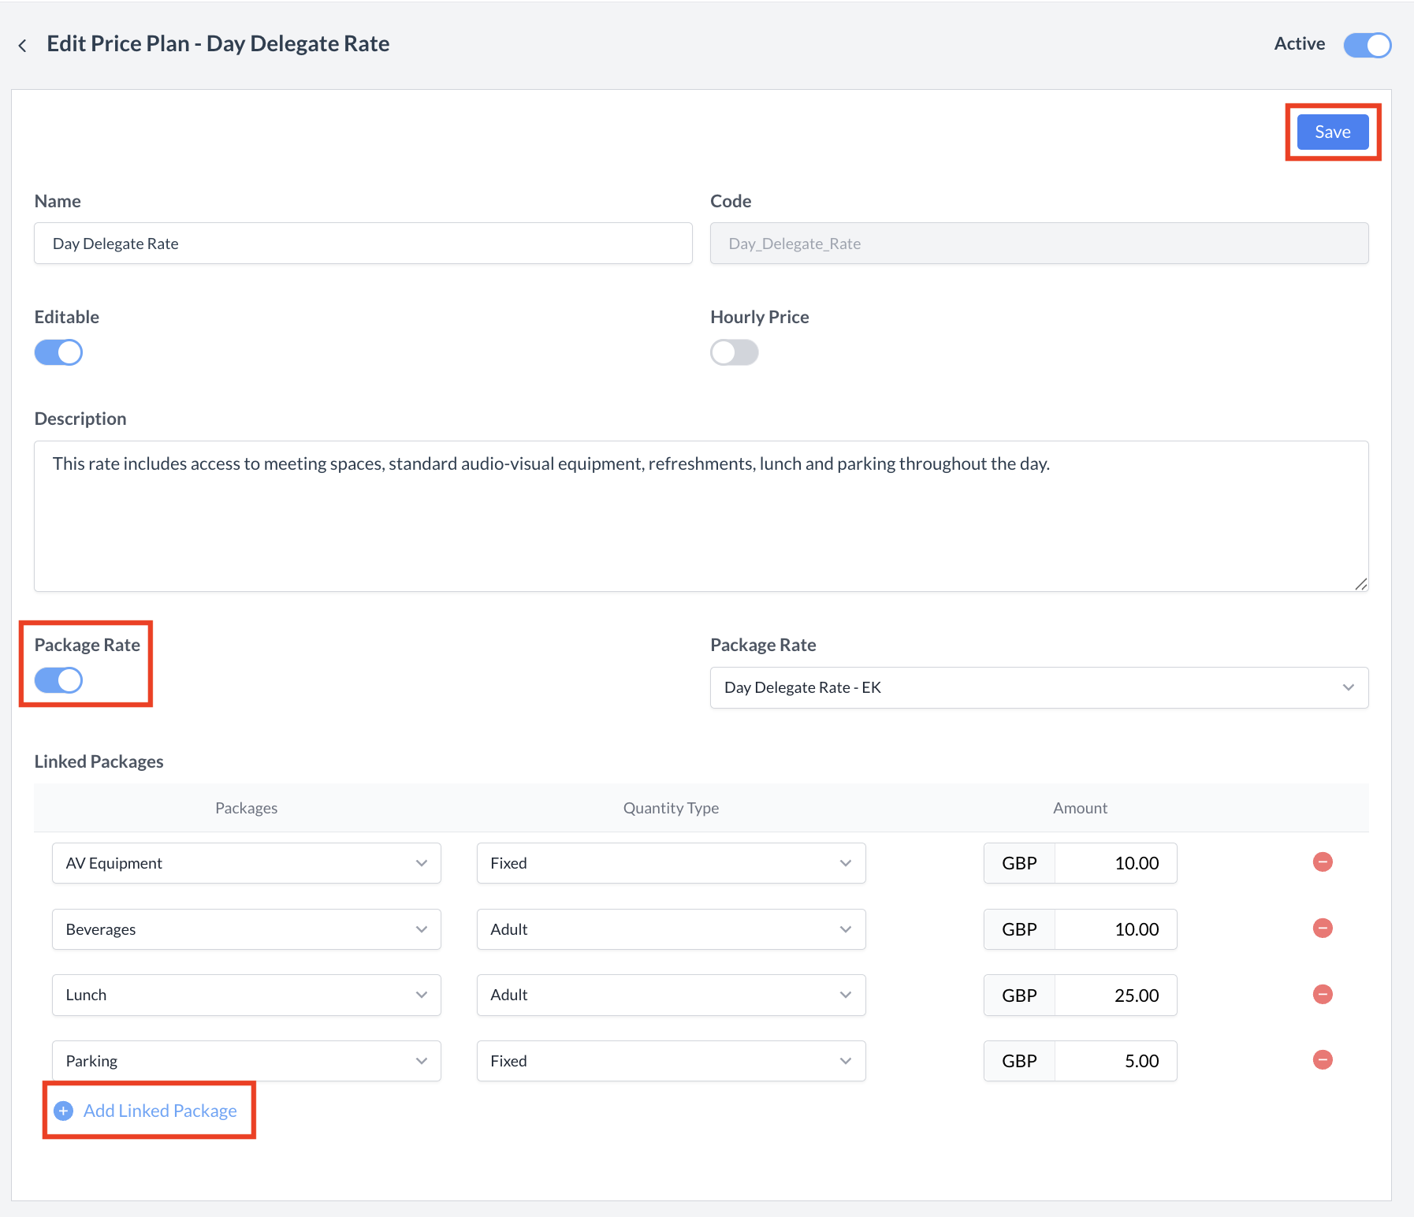This screenshot has height=1217, width=1414.
Task: Click the Save button
Action: (1332, 132)
